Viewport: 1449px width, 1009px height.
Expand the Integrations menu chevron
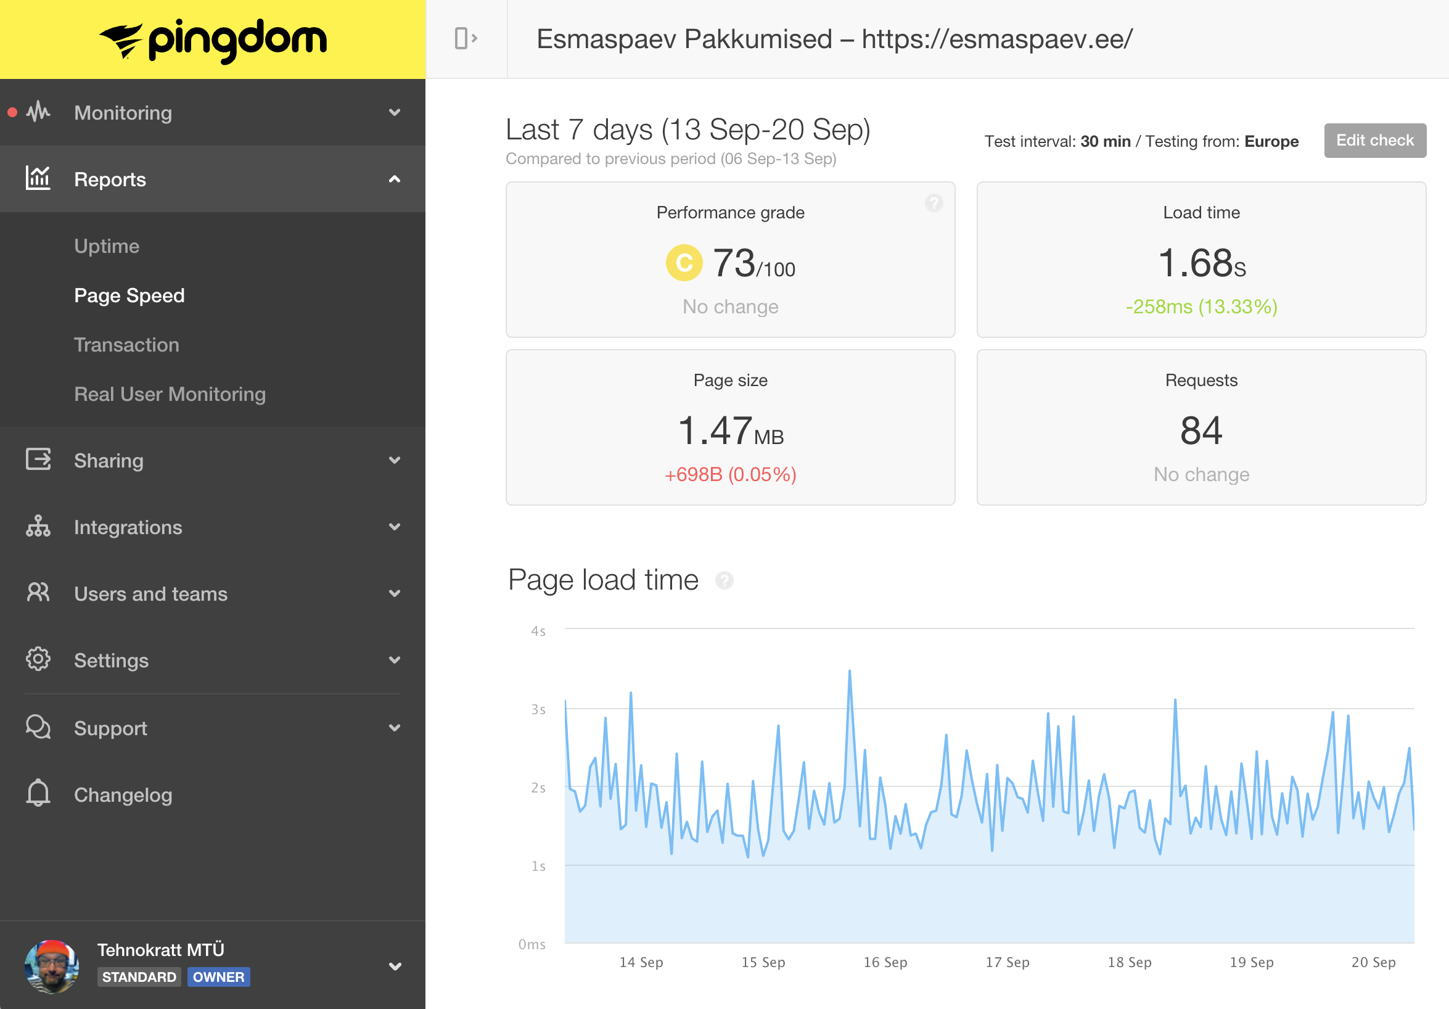click(395, 527)
